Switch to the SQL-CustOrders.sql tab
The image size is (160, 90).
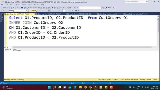coord(79,14)
